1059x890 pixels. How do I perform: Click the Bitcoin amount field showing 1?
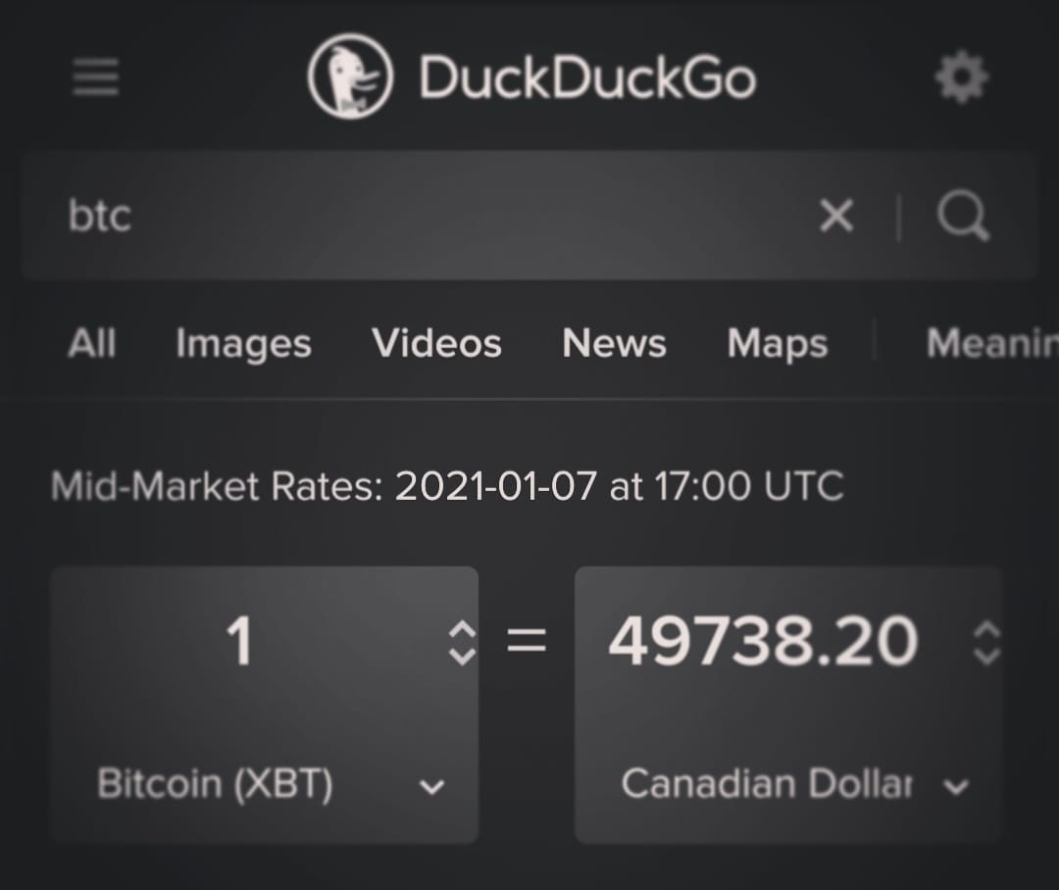coord(240,643)
